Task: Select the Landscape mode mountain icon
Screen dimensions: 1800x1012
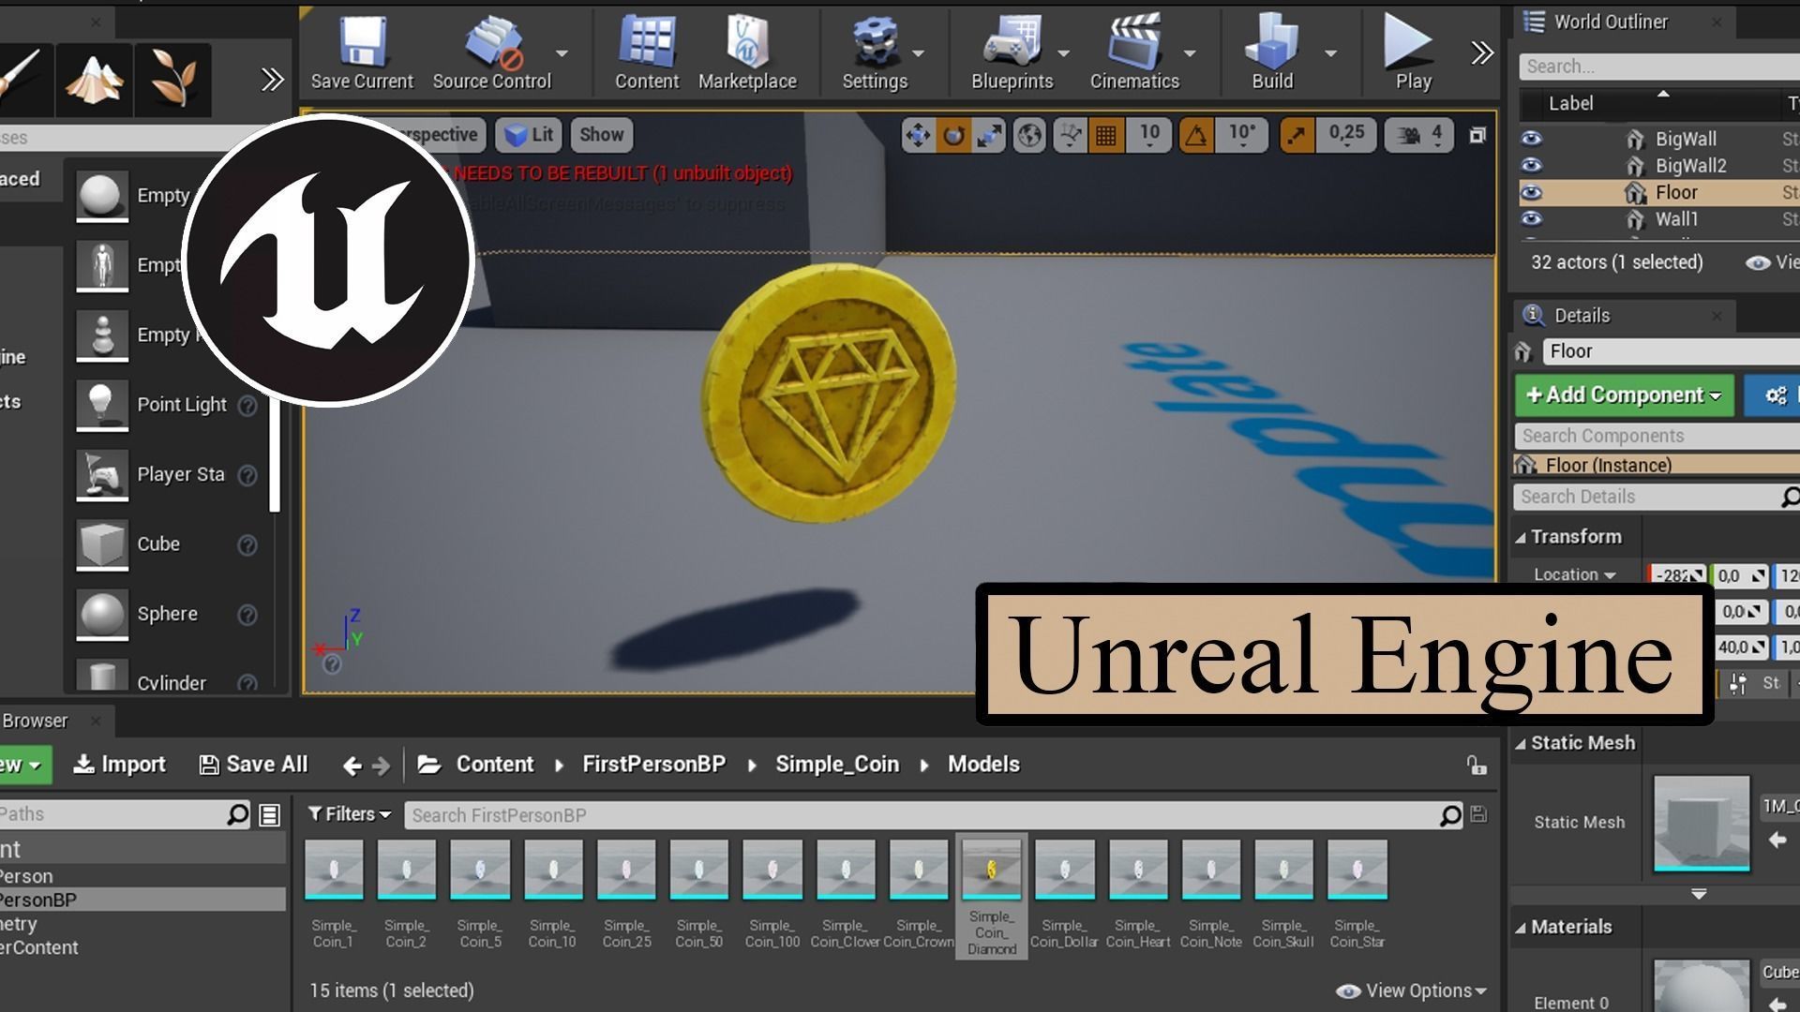Action: (94, 79)
